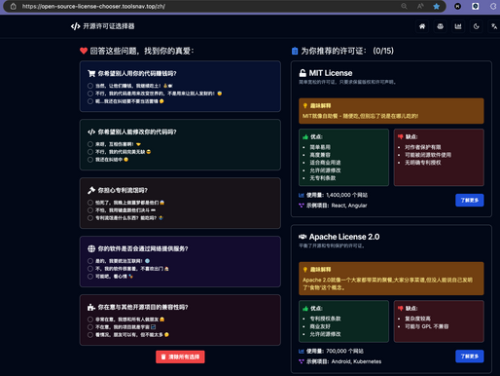
Task: Select '当然，让他们赚钱' radio option
Action: 90,86
